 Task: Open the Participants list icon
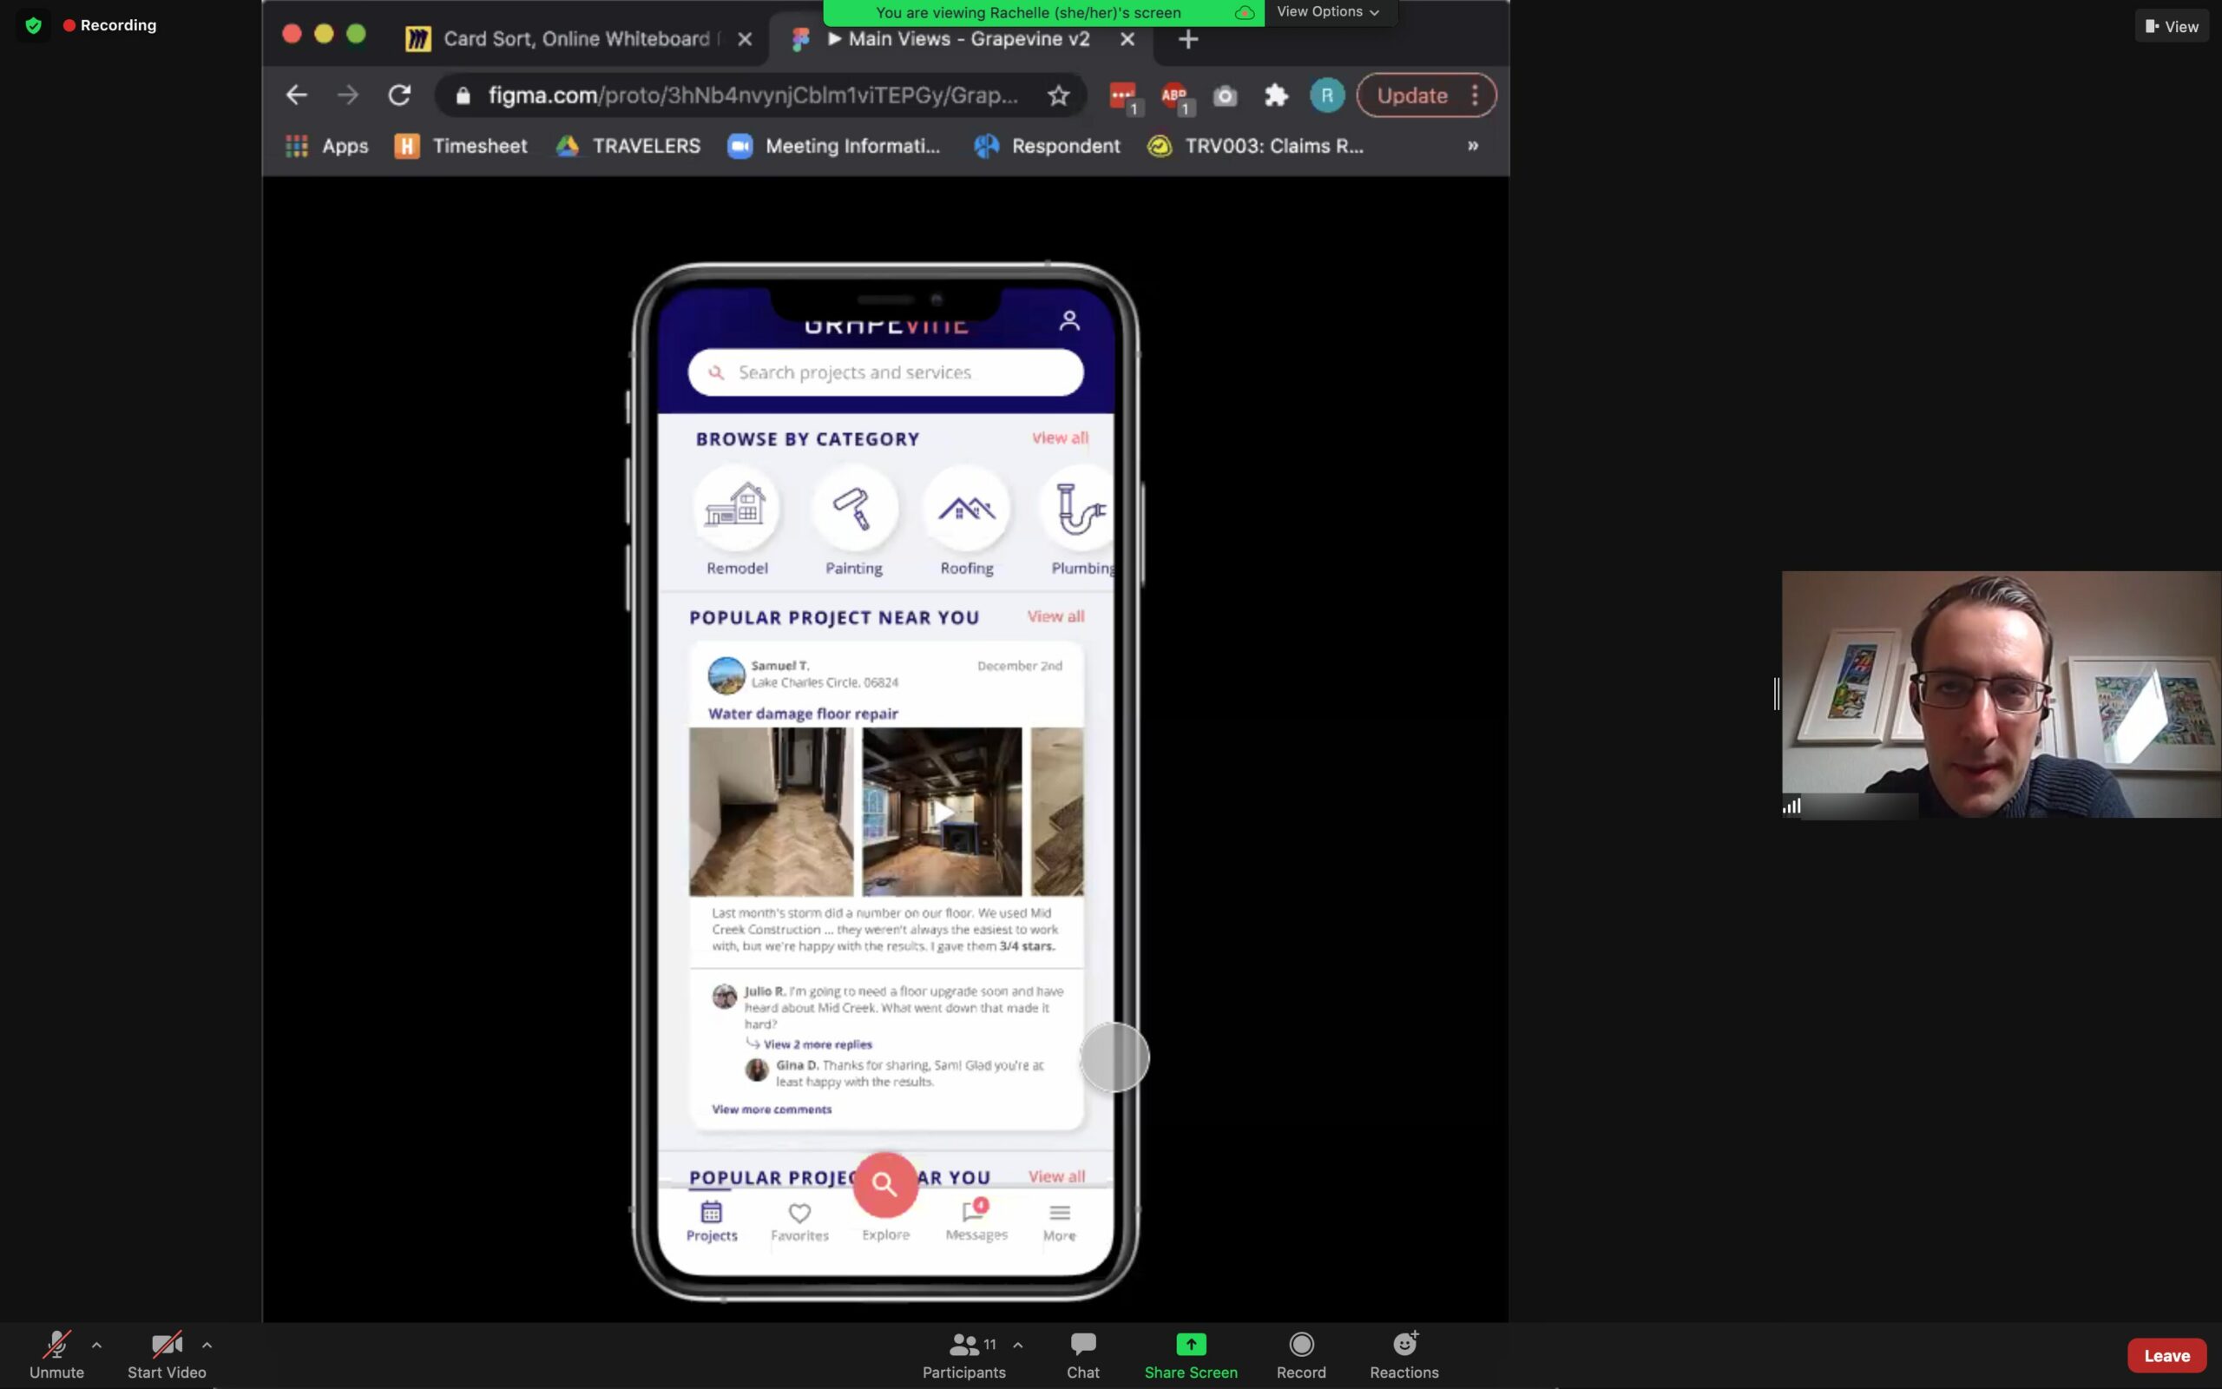point(963,1344)
